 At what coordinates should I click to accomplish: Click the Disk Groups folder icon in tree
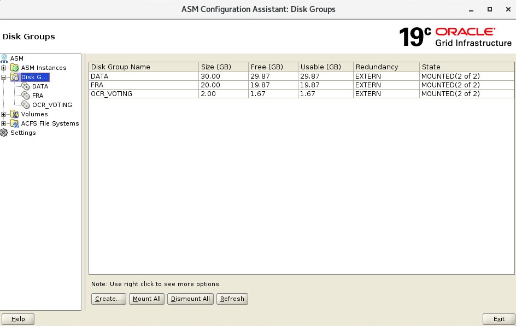pyautogui.click(x=14, y=77)
